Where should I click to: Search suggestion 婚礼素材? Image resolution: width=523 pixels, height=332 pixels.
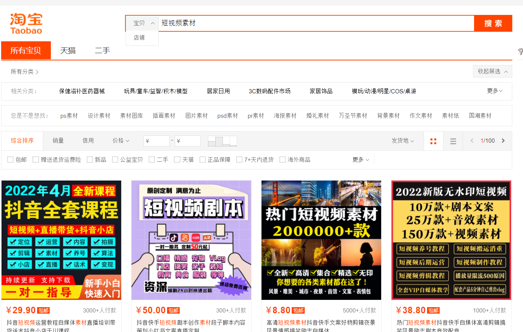pyautogui.click(x=318, y=116)
